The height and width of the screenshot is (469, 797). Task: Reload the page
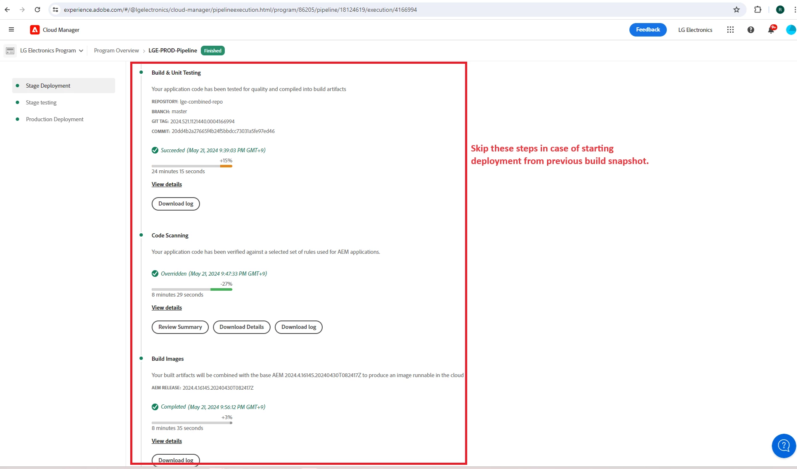(x=37, y=10)
